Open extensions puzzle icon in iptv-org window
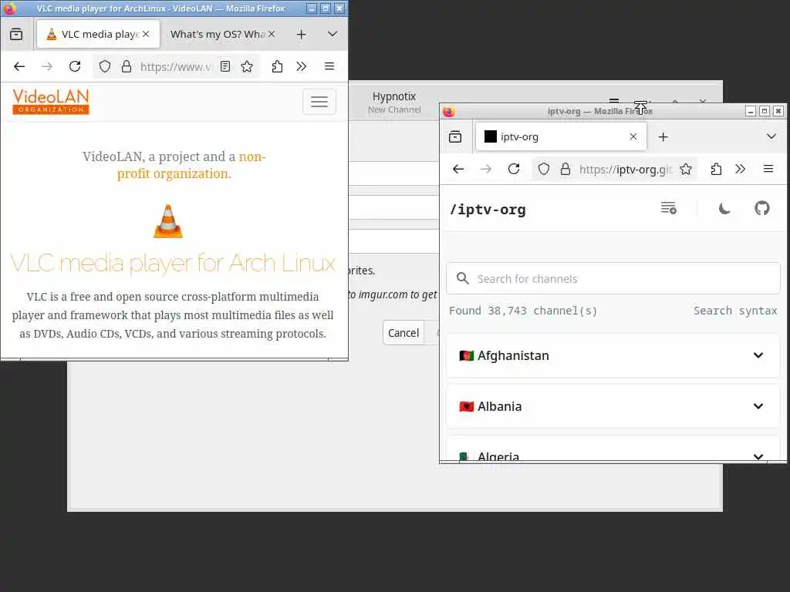The image size is (790, 592). [x=716, y=169]
